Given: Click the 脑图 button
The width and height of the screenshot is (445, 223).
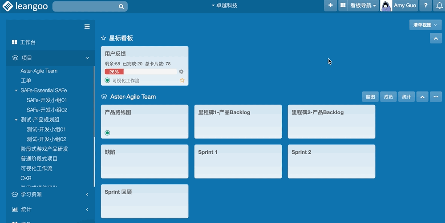Looking at the screenshot, I should 370,97.
